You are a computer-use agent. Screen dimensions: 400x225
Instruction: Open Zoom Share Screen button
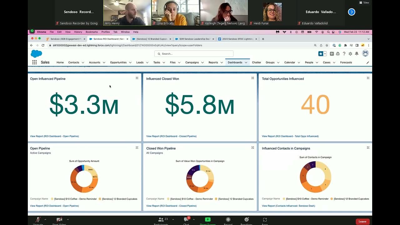[x=207, y=221]
